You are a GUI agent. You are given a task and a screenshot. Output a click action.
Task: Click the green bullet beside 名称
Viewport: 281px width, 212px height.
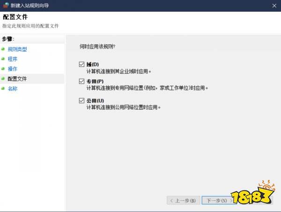tap(3, 88)
